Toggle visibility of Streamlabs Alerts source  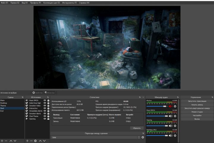45,111
